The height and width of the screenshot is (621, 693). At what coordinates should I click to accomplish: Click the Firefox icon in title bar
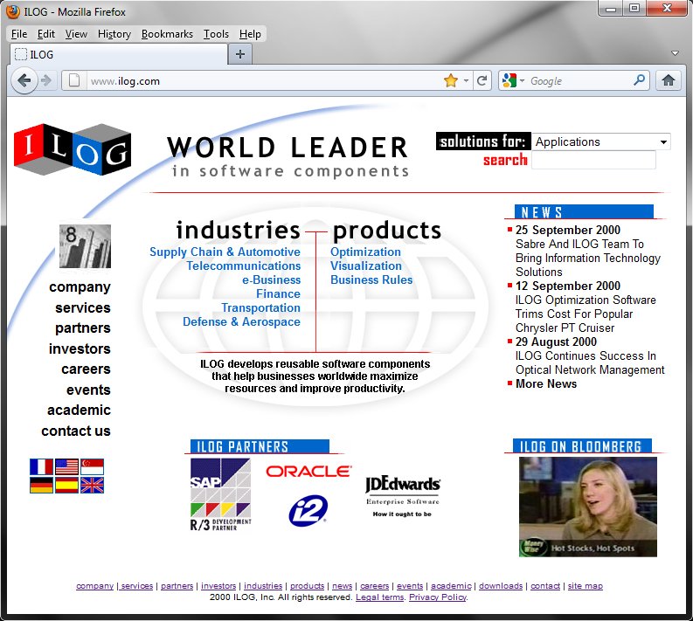(13, 11)
